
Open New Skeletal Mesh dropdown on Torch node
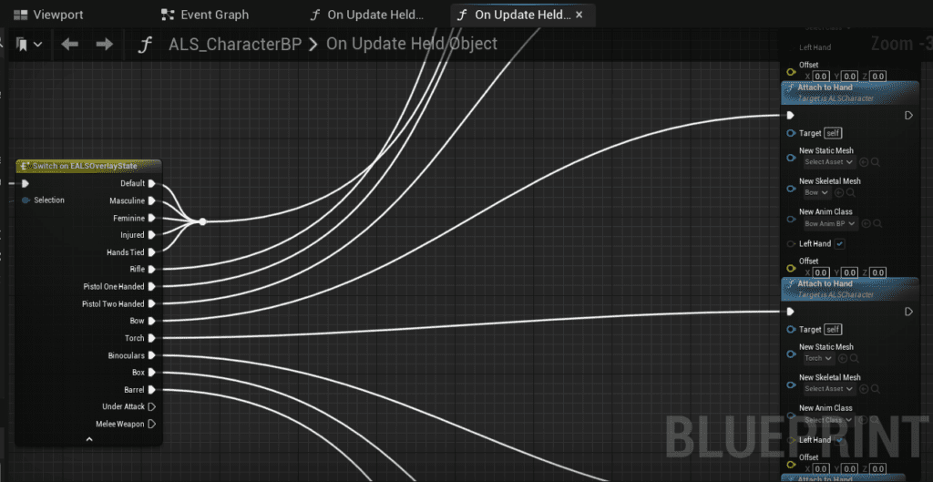[x=828, y=388]
